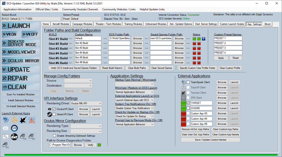Toggle the Custom App #3 checkbox

(x=188, y=113)
